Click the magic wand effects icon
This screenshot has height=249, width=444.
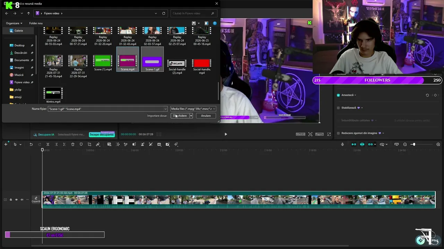(x=151, y=144)
